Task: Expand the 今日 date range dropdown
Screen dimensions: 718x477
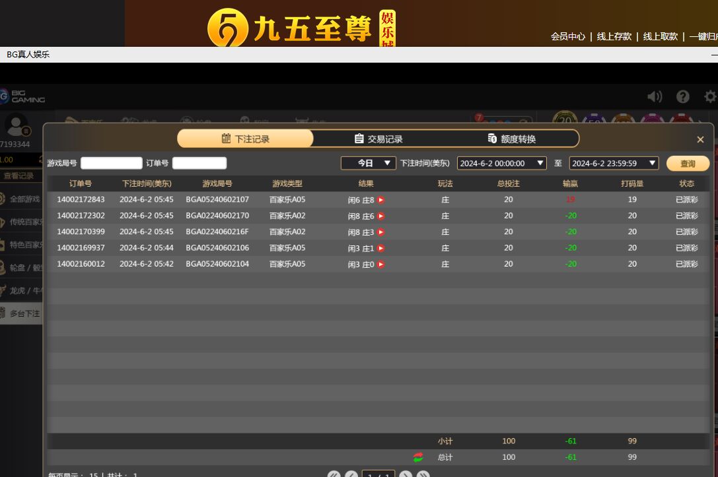Action: (x=369, y=163)
